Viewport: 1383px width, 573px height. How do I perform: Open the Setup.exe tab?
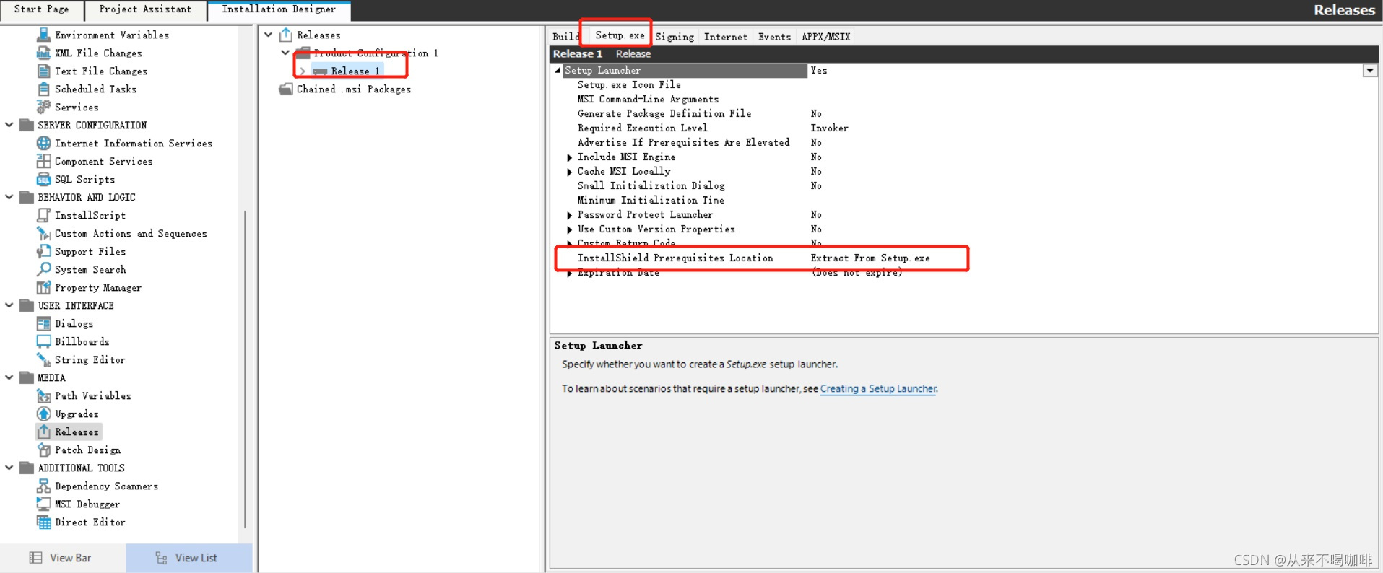[x=620, y=35]
